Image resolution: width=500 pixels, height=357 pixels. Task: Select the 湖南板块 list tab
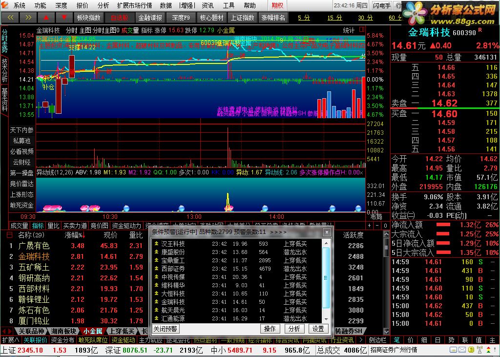[x=64, y=331]
